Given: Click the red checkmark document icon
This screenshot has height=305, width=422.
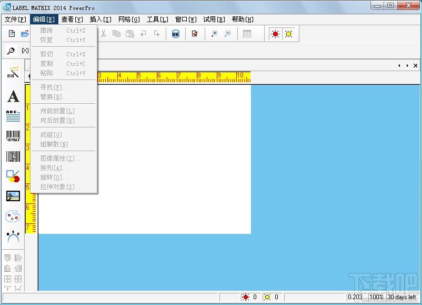Looking at the screenshot, I should [x=195, y=34].
